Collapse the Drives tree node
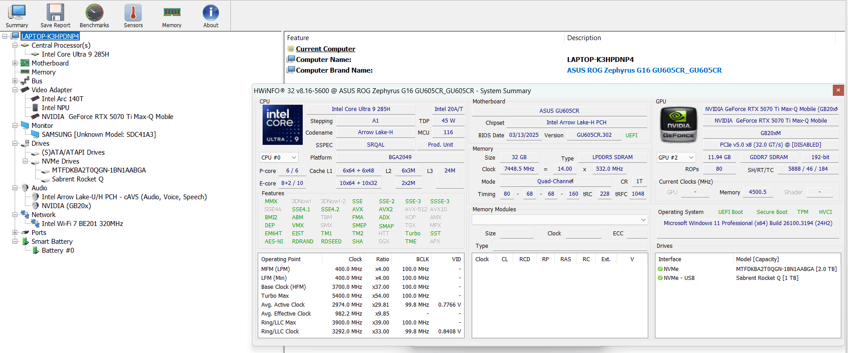This screenshot has width=848, height=353. [x=15, y=143]
